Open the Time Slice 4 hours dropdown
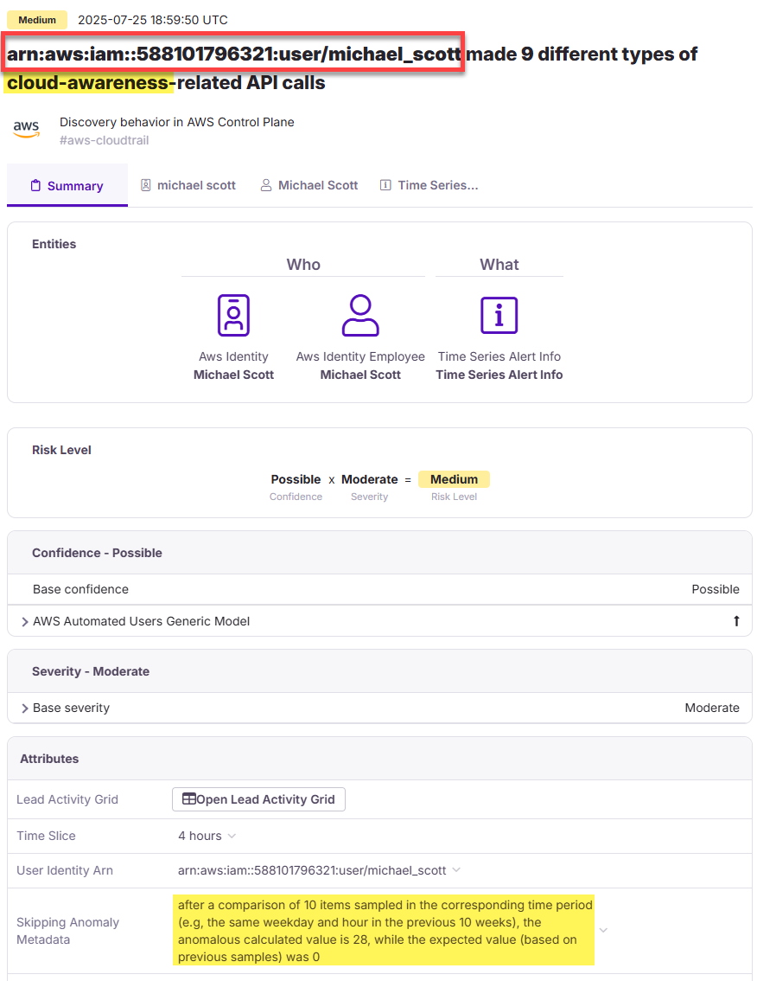This screenshot has width=757, height=981. 207,836
